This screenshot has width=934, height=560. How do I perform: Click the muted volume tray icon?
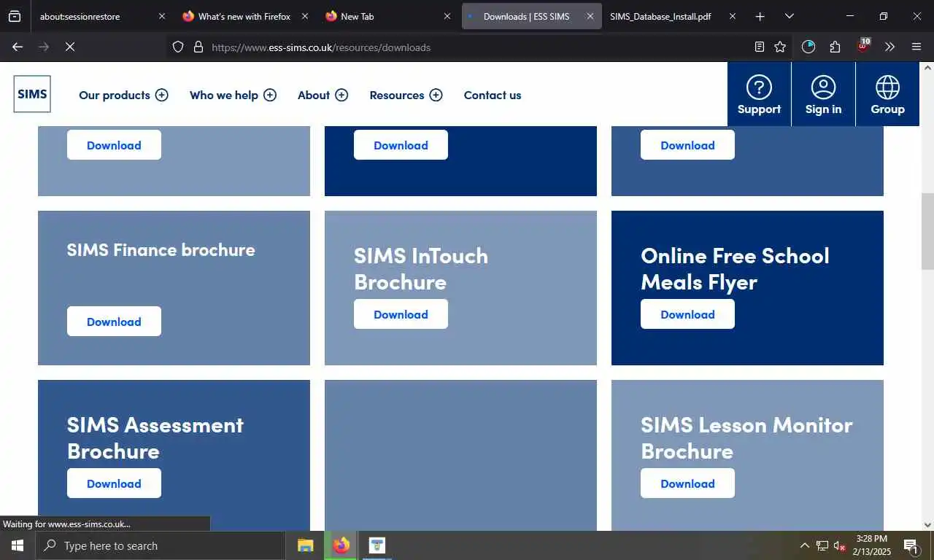coord(839,545)
